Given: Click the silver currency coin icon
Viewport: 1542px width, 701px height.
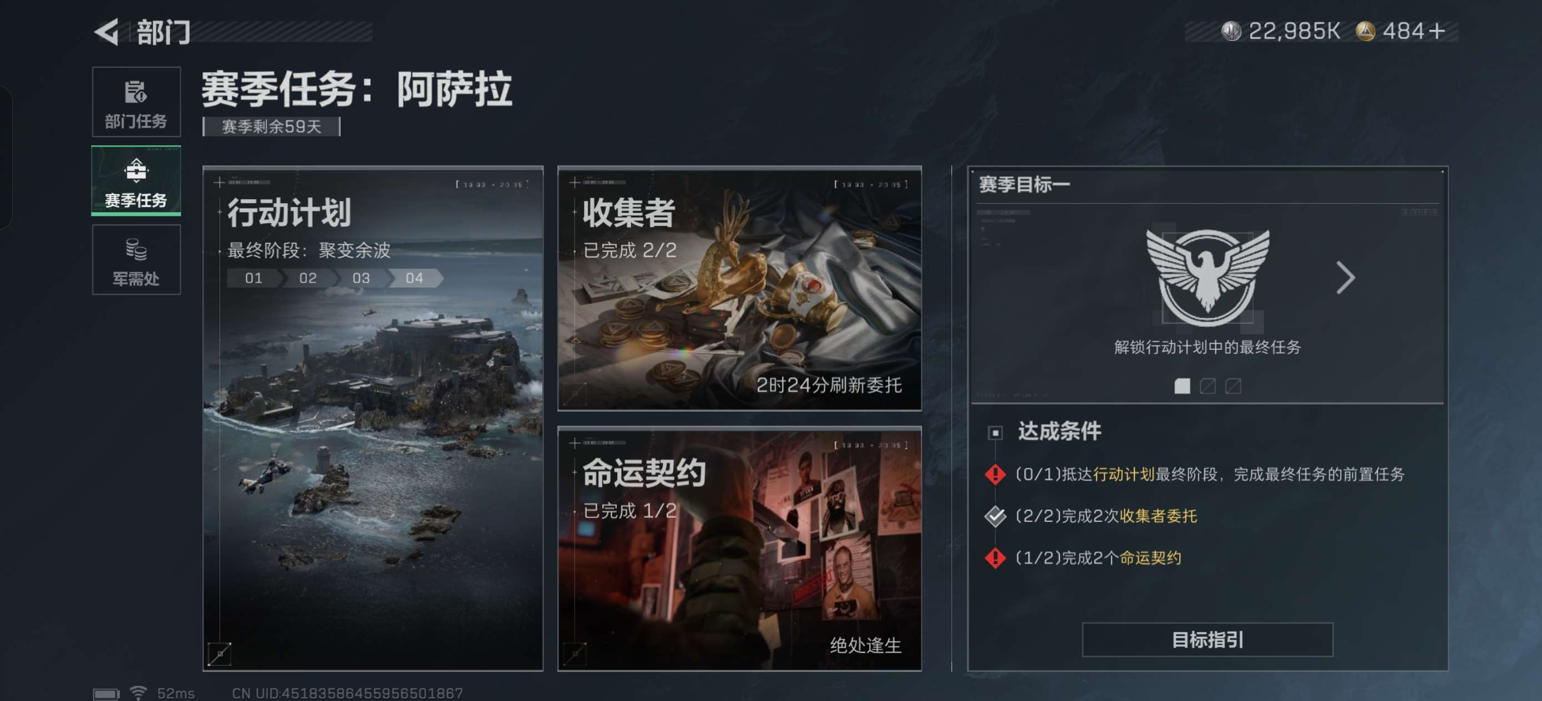Looking at the screenshot, I should (x=1231, y=31).
